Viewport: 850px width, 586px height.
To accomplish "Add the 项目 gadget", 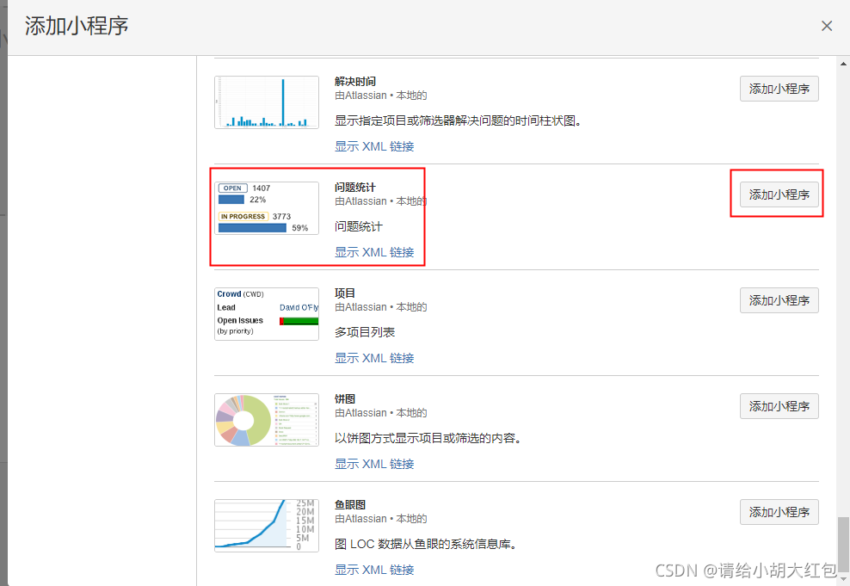I will 779,299.
